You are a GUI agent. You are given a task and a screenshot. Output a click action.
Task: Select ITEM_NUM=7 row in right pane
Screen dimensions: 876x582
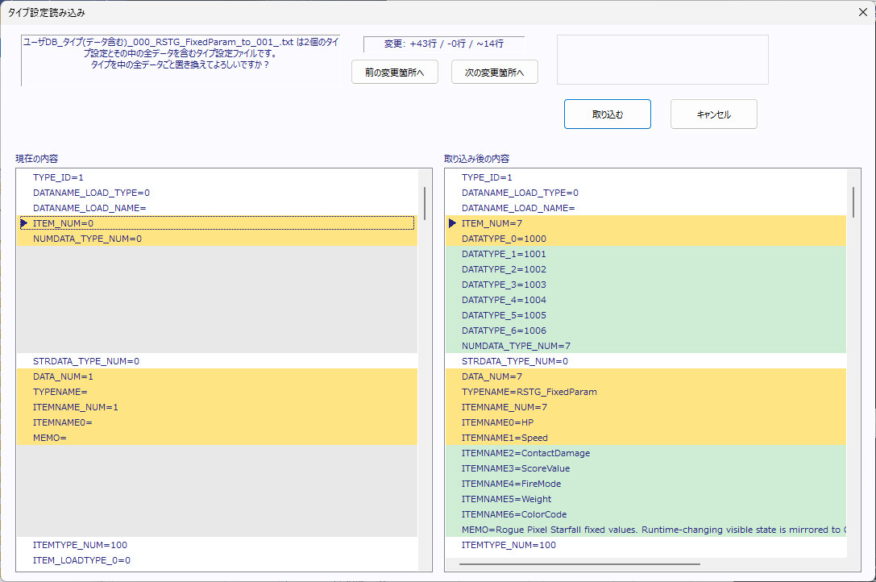tap(646, 223)
